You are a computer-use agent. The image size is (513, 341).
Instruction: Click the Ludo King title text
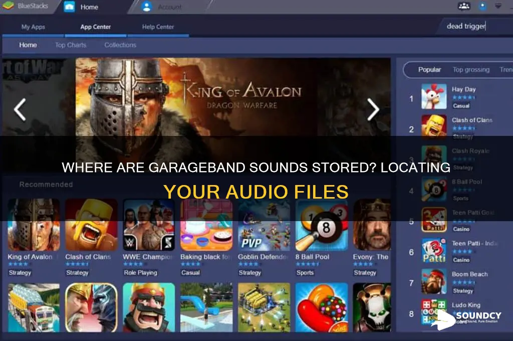466,305
